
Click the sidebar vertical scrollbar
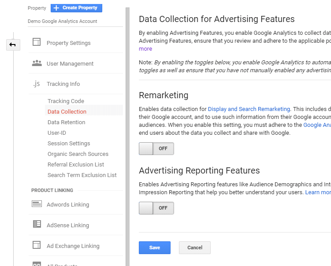click(127, 137)
